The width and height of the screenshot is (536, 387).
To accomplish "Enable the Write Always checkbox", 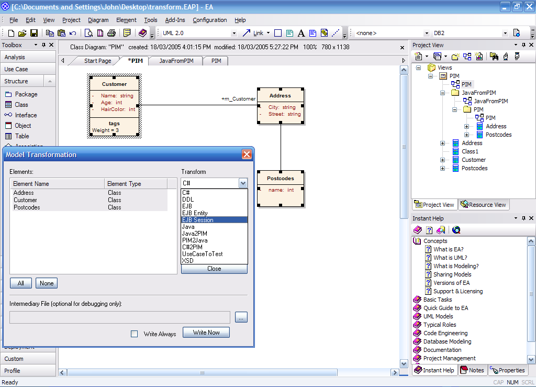I will click(x=135, y=334).
